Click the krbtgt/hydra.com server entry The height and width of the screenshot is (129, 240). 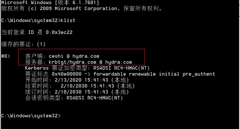[90, 62]
